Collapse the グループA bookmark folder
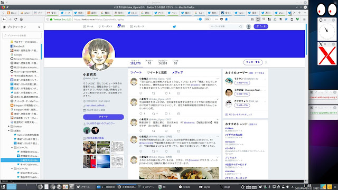Image resolution: width=338 pixels, height=190 pixels. click(x=12, y=148)
